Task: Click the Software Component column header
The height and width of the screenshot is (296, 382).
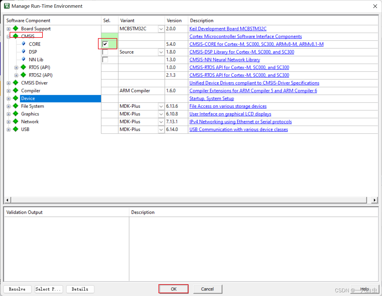Action: pos(52,20)
